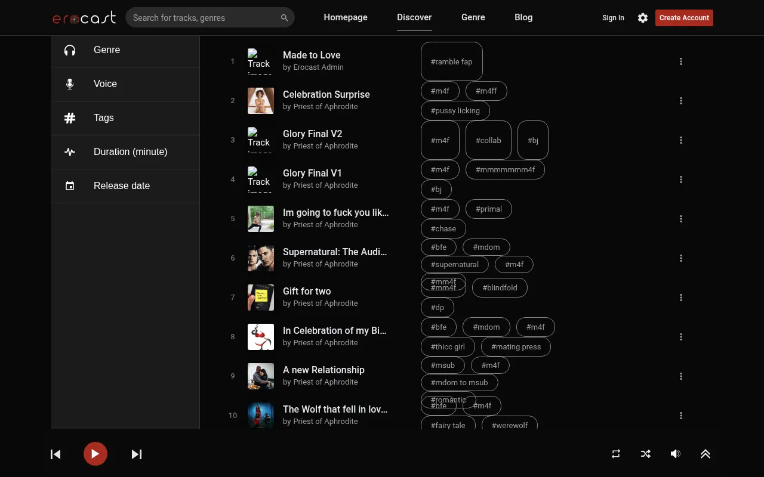Screen dimensions: 764x477
Task: Open the Glory Final V1 track title
Action: [312, 173]
